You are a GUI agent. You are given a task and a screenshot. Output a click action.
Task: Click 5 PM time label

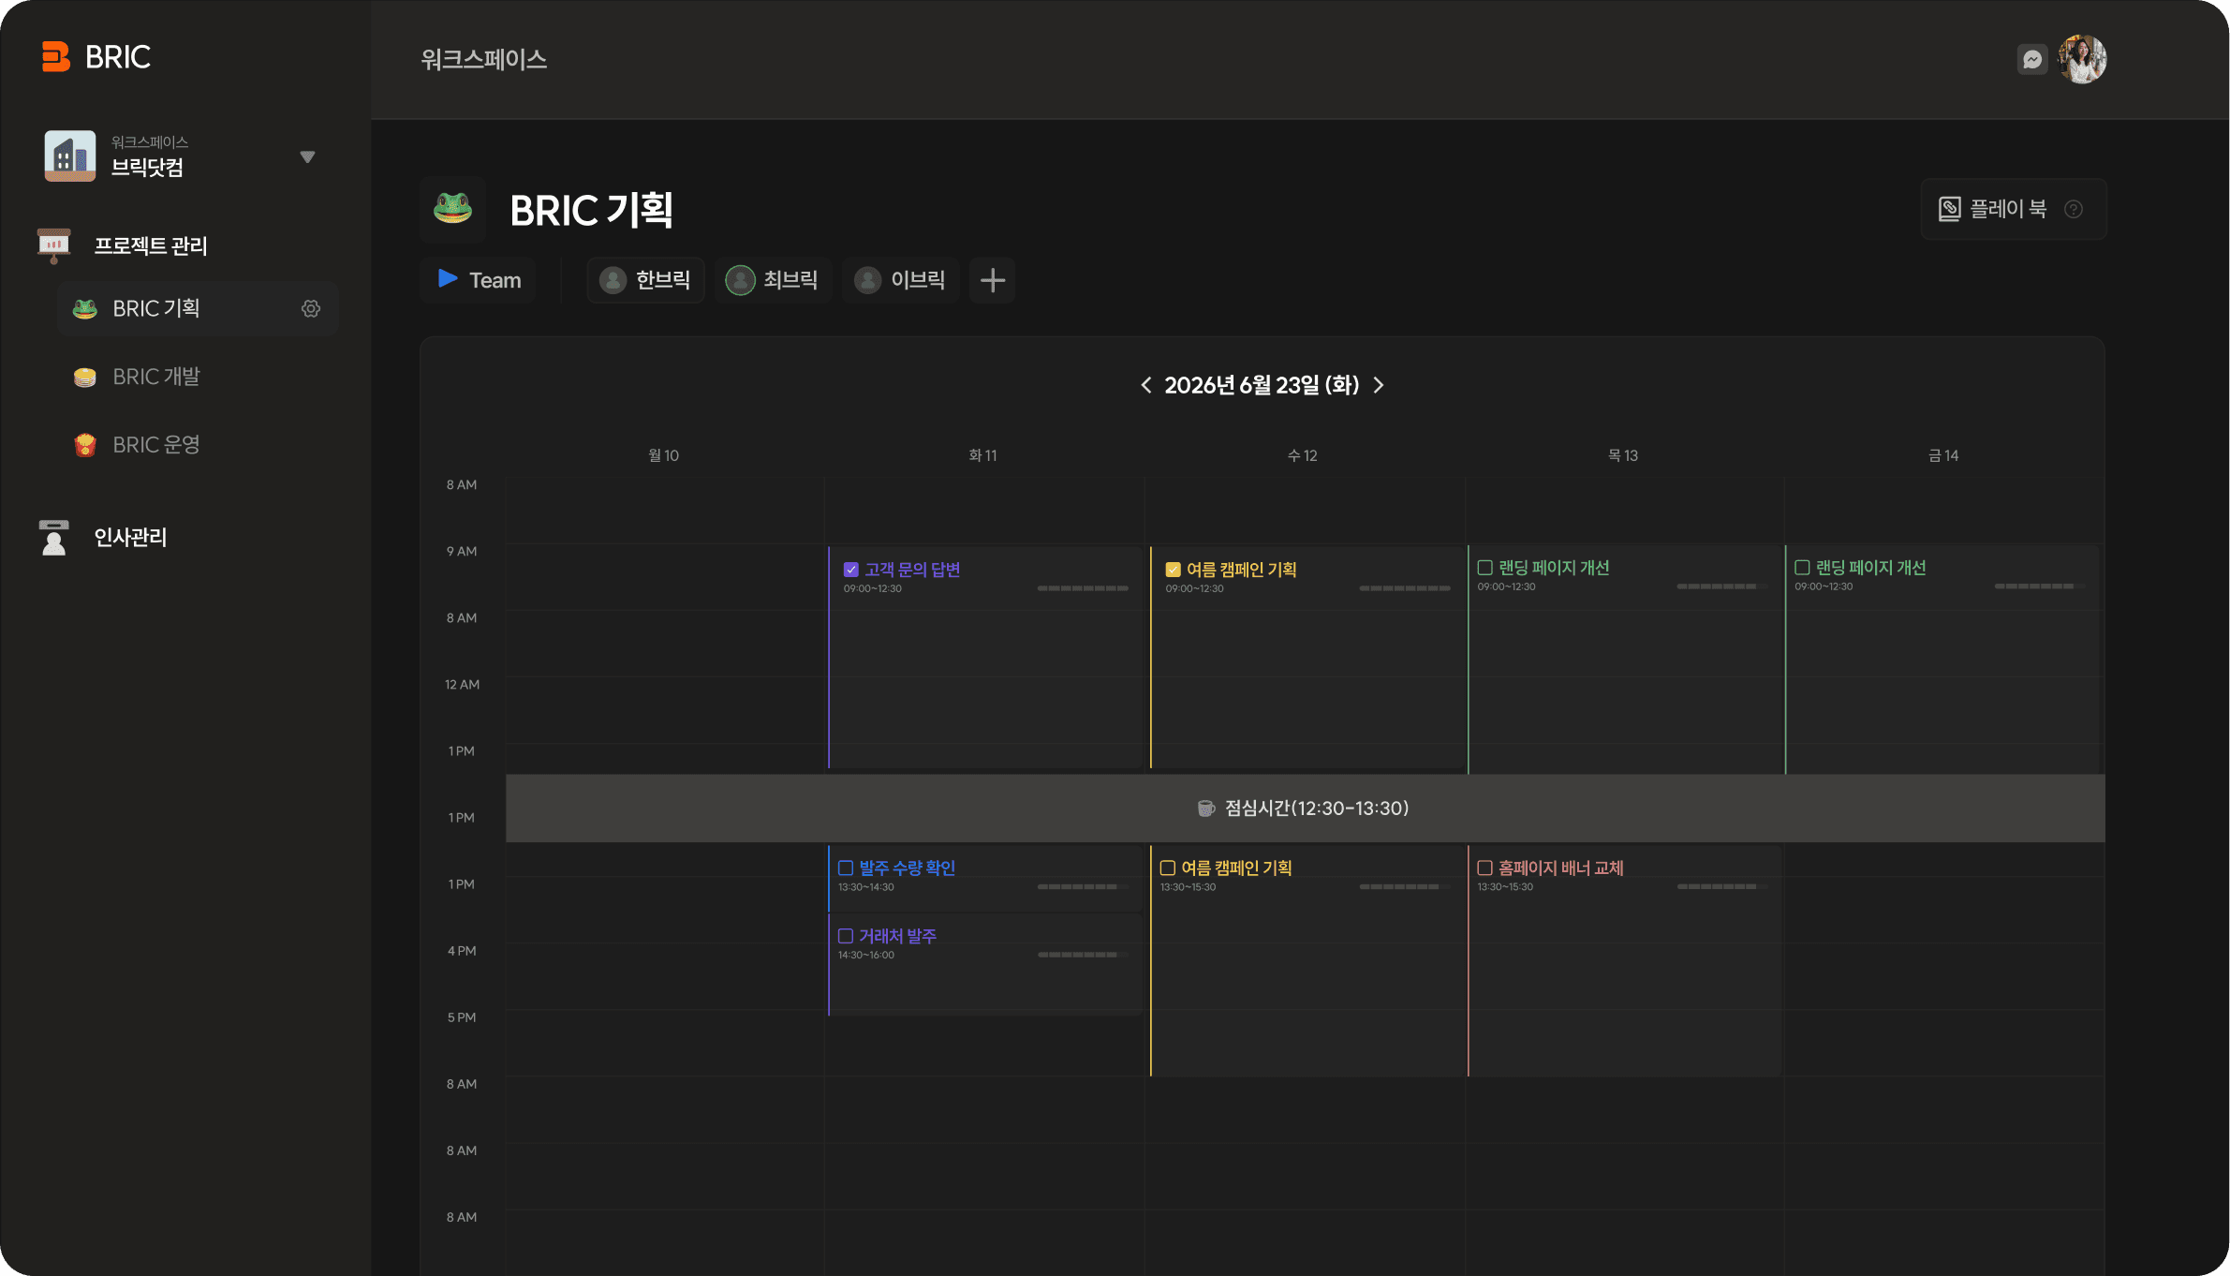point(462,1017)
